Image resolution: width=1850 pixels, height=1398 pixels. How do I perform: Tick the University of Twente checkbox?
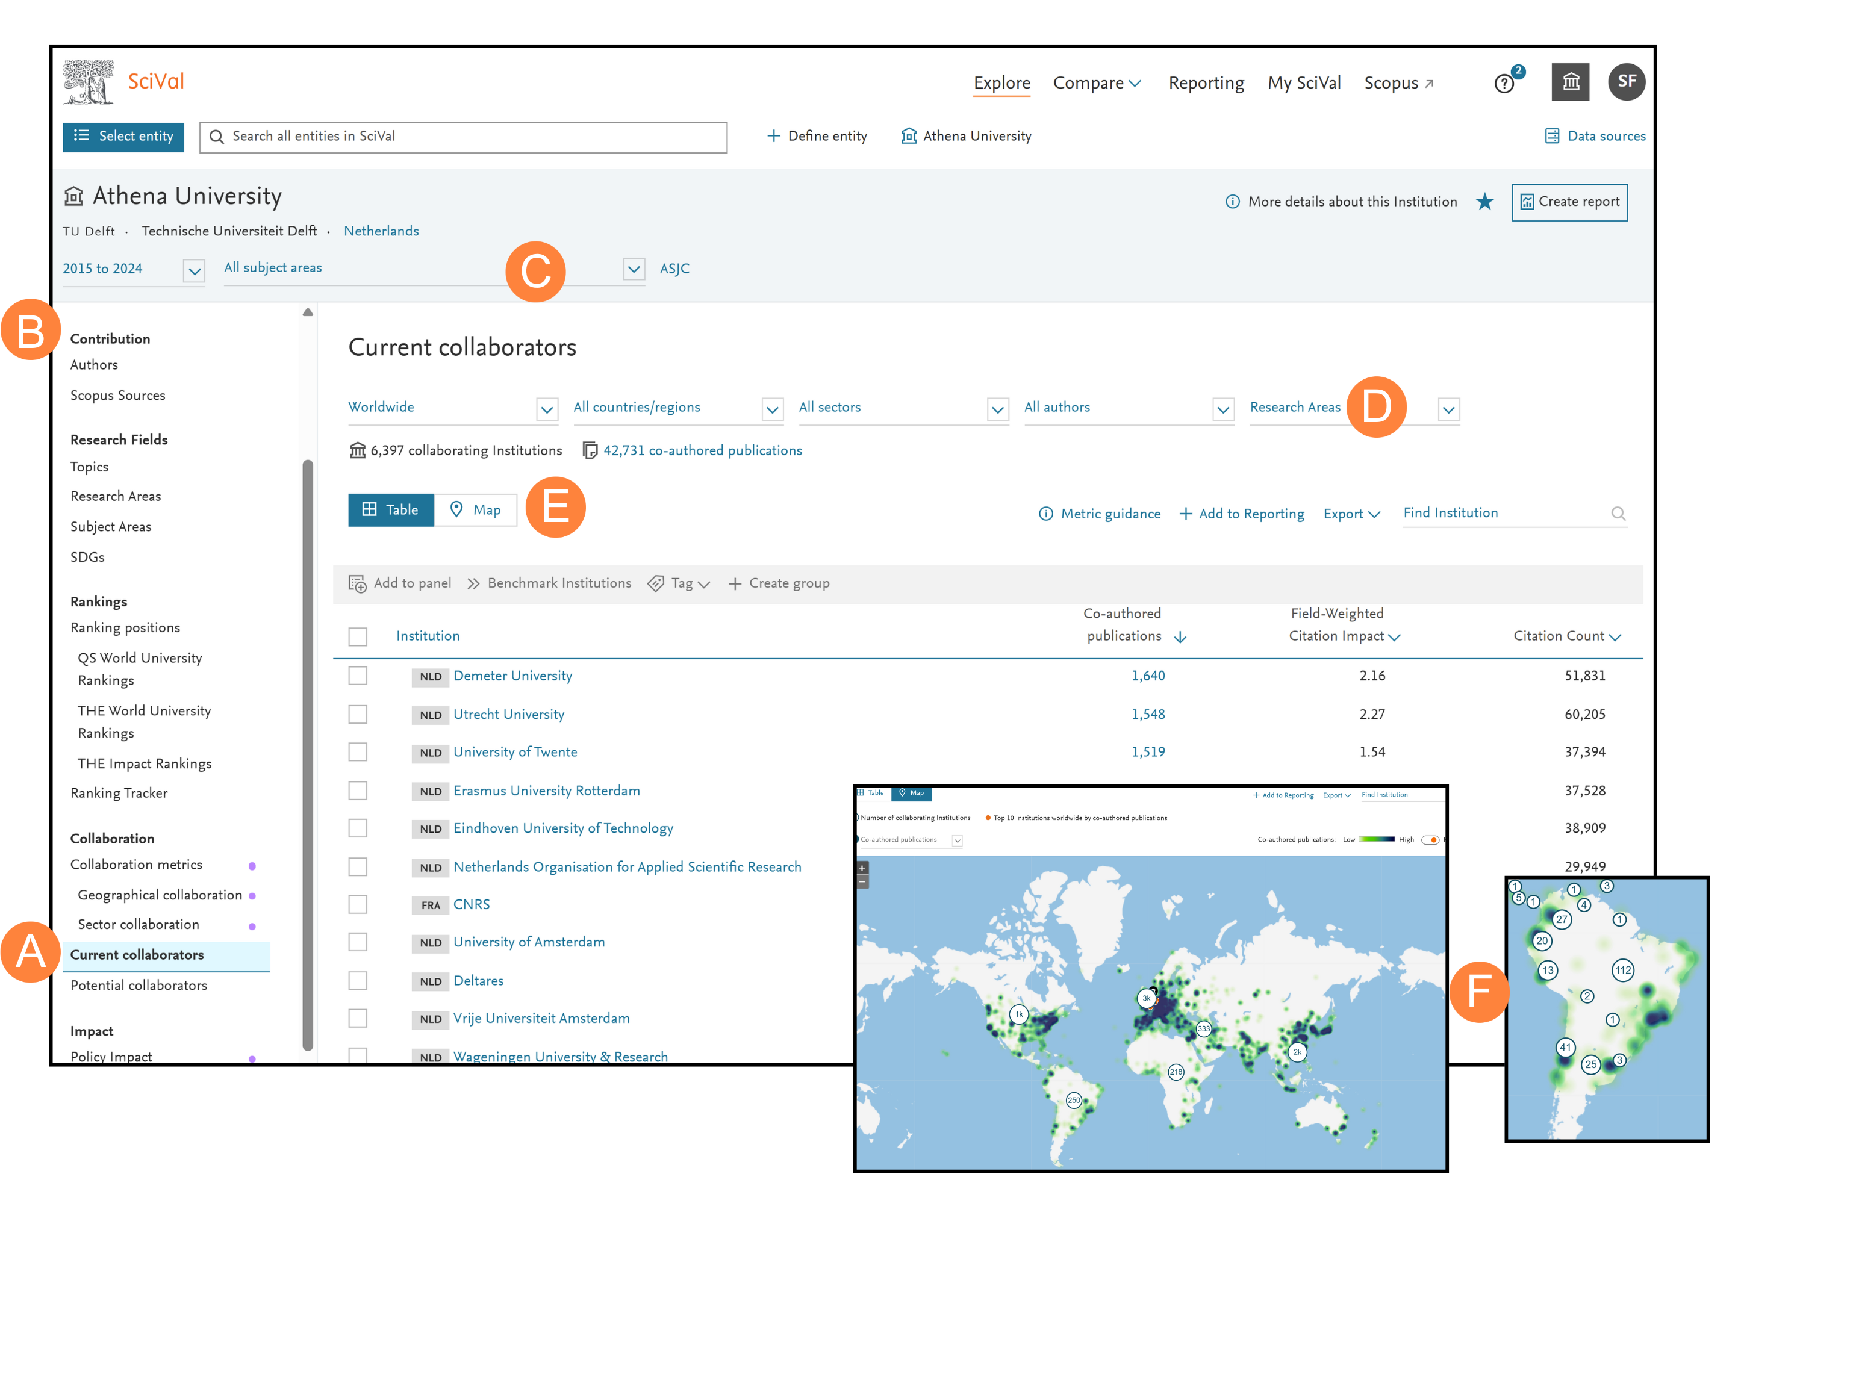pos(358,751)
